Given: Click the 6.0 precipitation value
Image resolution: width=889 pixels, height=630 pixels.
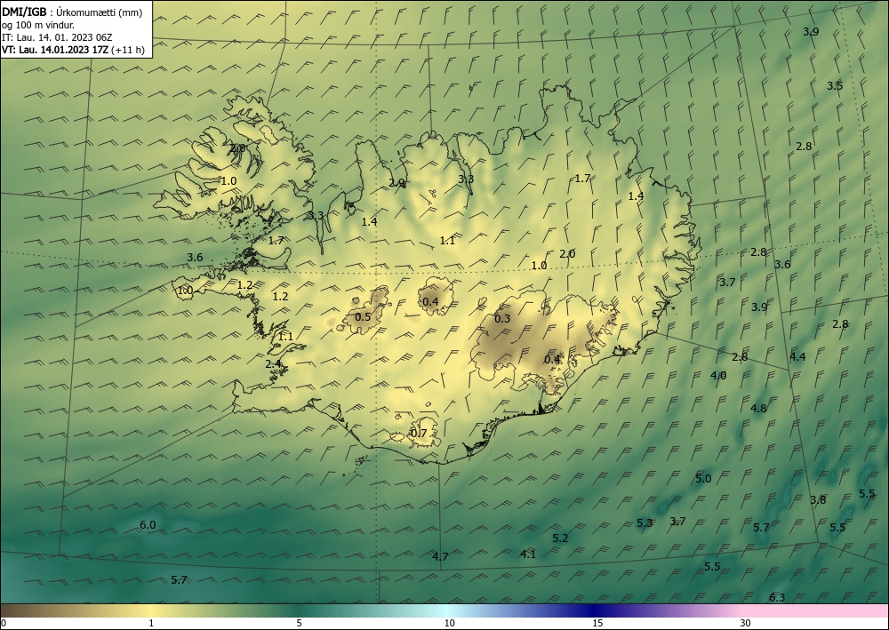Looking at the screenshot, I should click(x=148, y=525).
